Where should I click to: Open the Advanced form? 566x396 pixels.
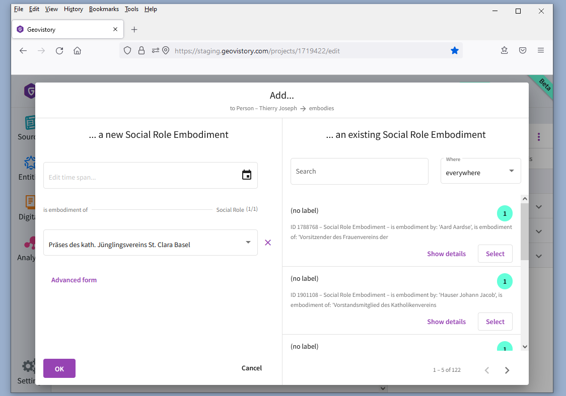[74, 280]
